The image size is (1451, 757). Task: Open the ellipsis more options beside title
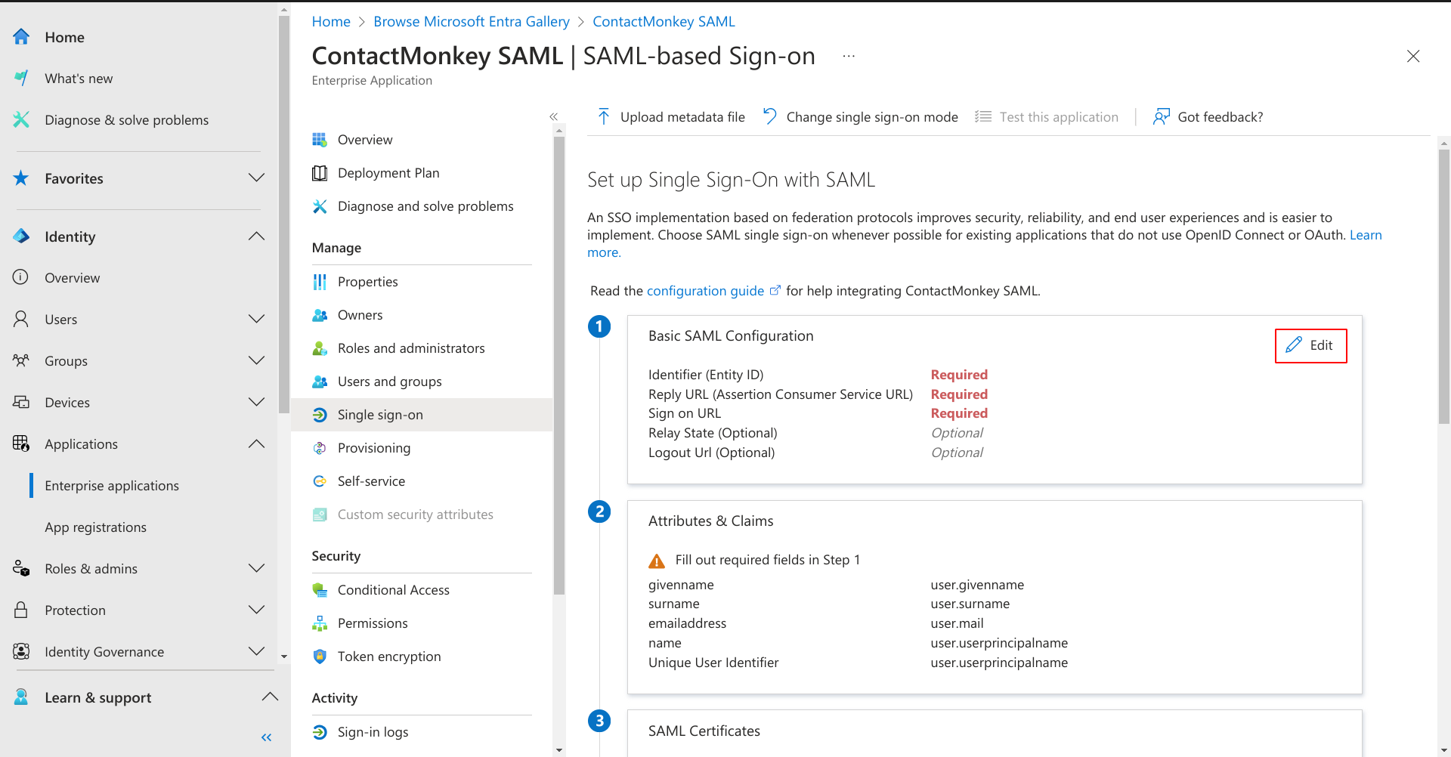point(849,56)
